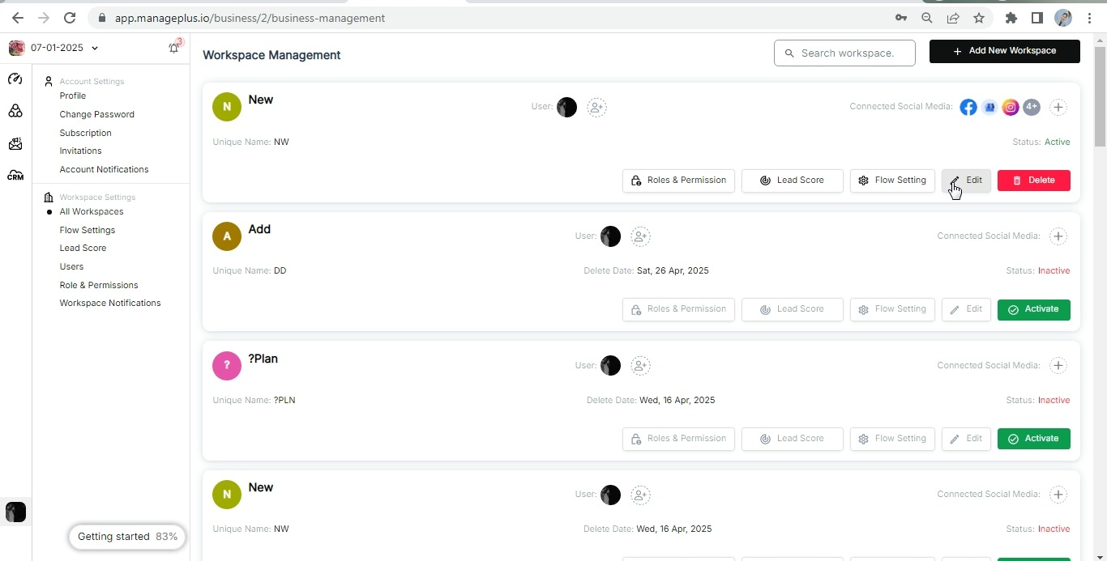Open Lead Score in sidebar
The image size is (1107, 561).
83,248
